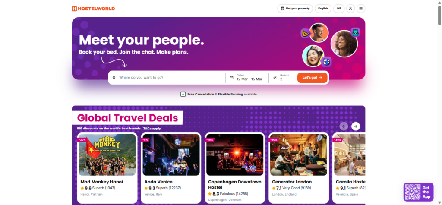This screenshot has height=205, width=442.
Task: Open the Dates picker 12 Mar - 15 Mar
Action: [x=249, y=78]
